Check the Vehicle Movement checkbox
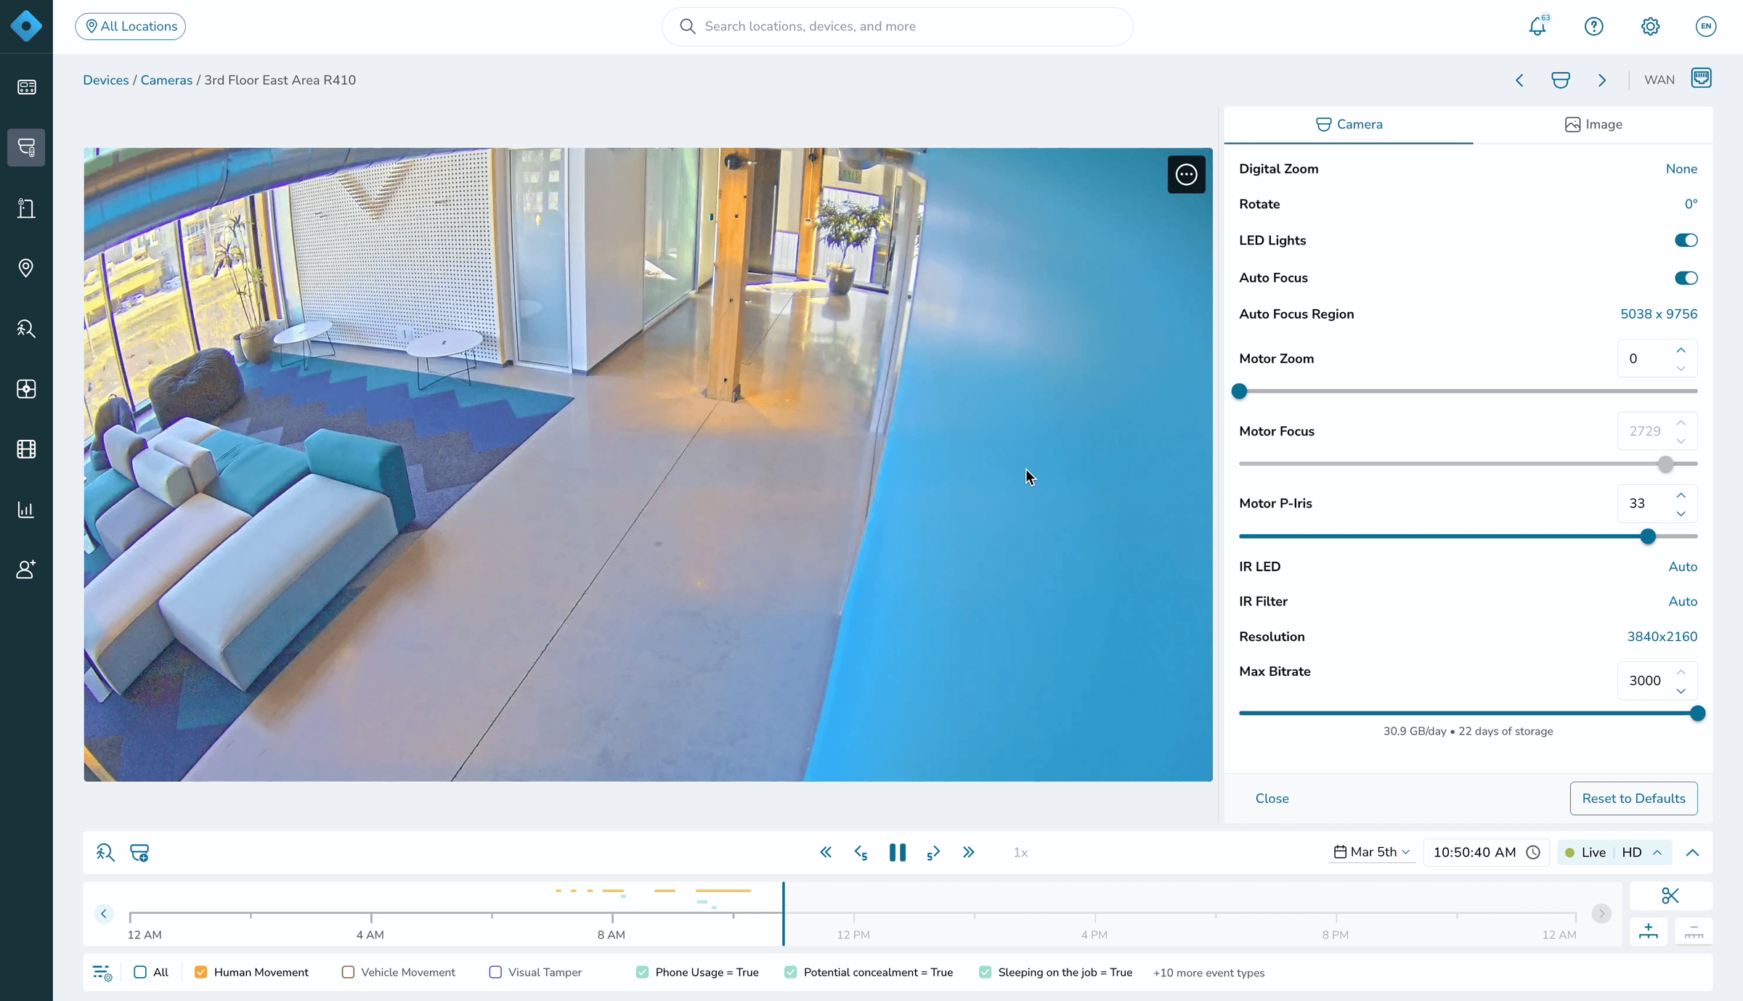The height and width of the screenshot is (1001, 1743). tap(348, 972)
